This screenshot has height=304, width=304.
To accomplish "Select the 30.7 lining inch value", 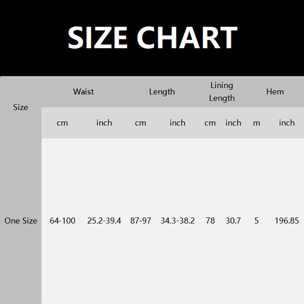I will (x=233, y=221).
